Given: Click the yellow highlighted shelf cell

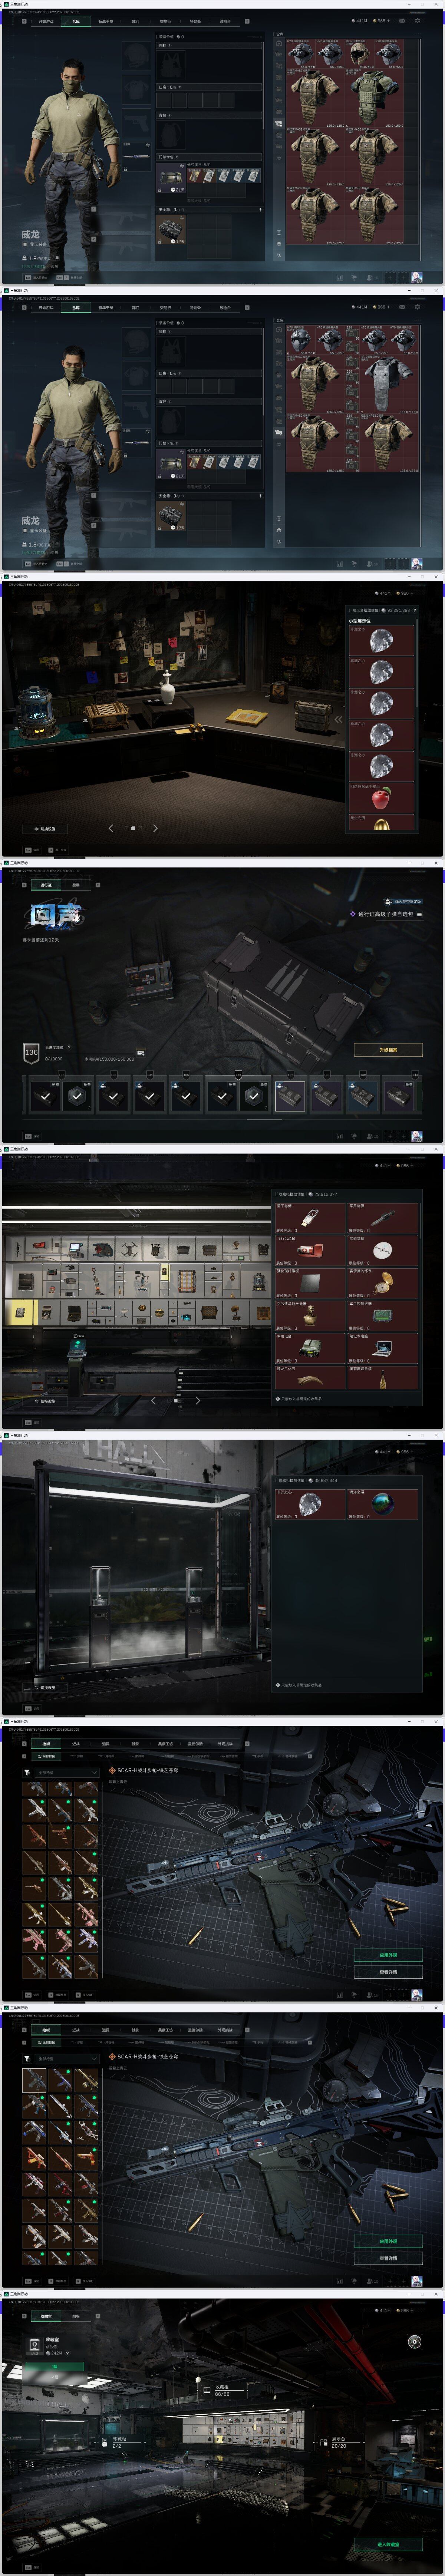Looking at the screenshot, I should [x=20, y=1312].
